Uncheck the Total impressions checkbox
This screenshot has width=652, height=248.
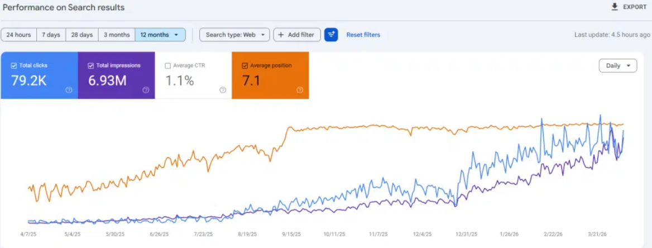pos(90,65)
